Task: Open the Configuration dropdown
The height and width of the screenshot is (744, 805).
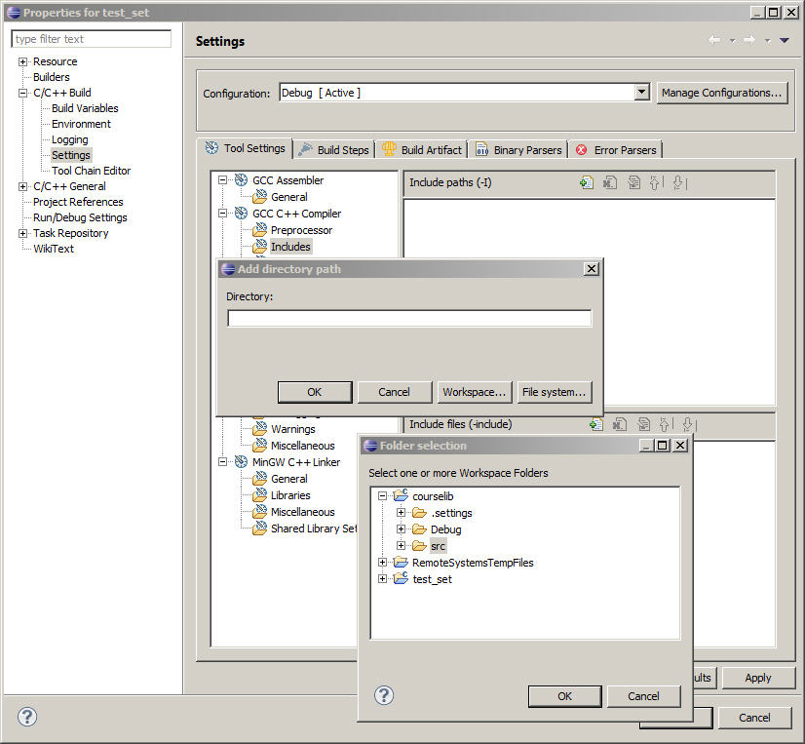Action: [641, 92]
